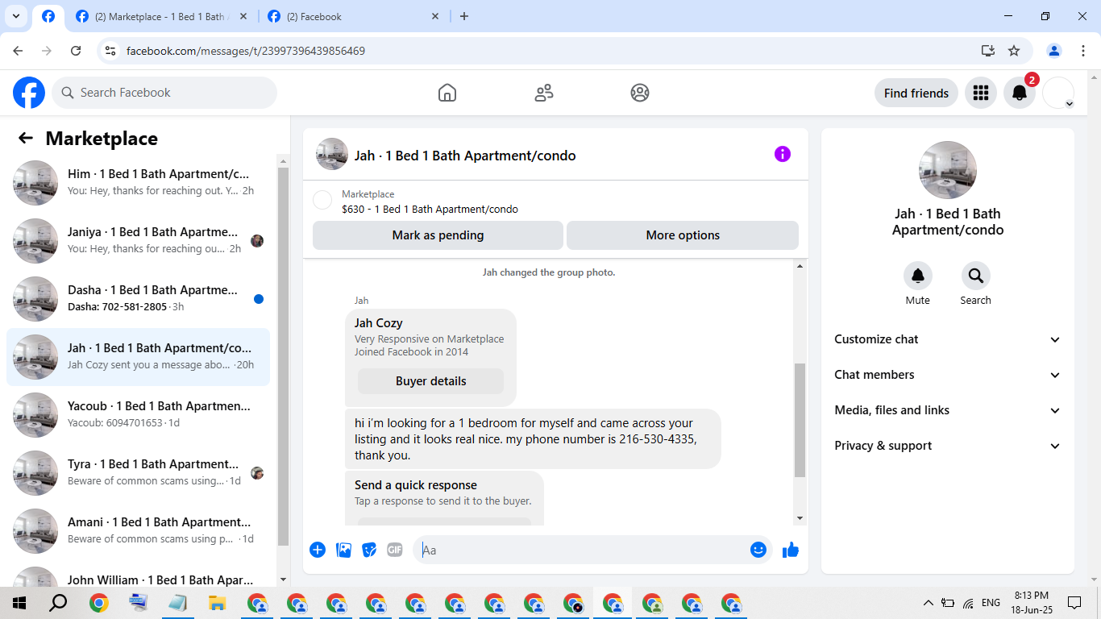Open the Friends icon in top navigation

[x=544, y=93]
